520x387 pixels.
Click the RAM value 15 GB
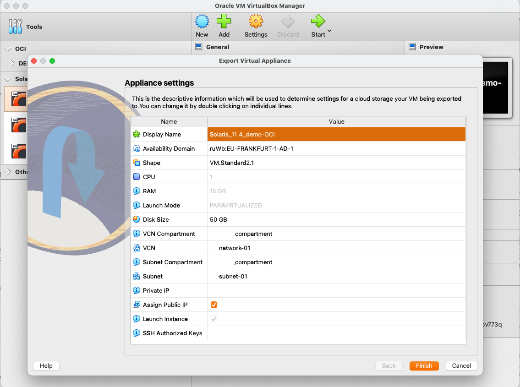coord(218,191)
